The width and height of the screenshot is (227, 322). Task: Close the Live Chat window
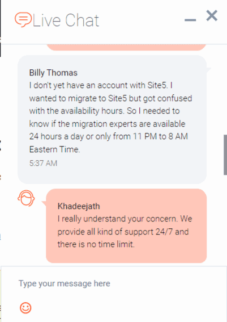[x=212, y=15]
